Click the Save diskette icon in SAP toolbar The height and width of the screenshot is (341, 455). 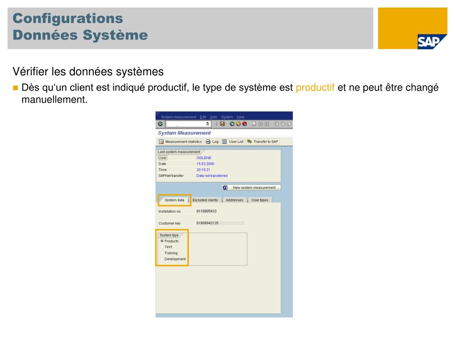222,124
